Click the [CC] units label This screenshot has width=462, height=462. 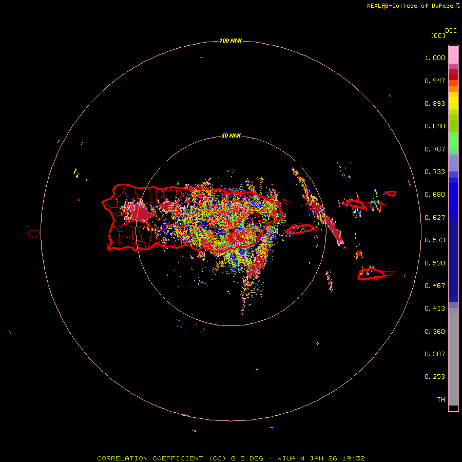pos(438,35)
